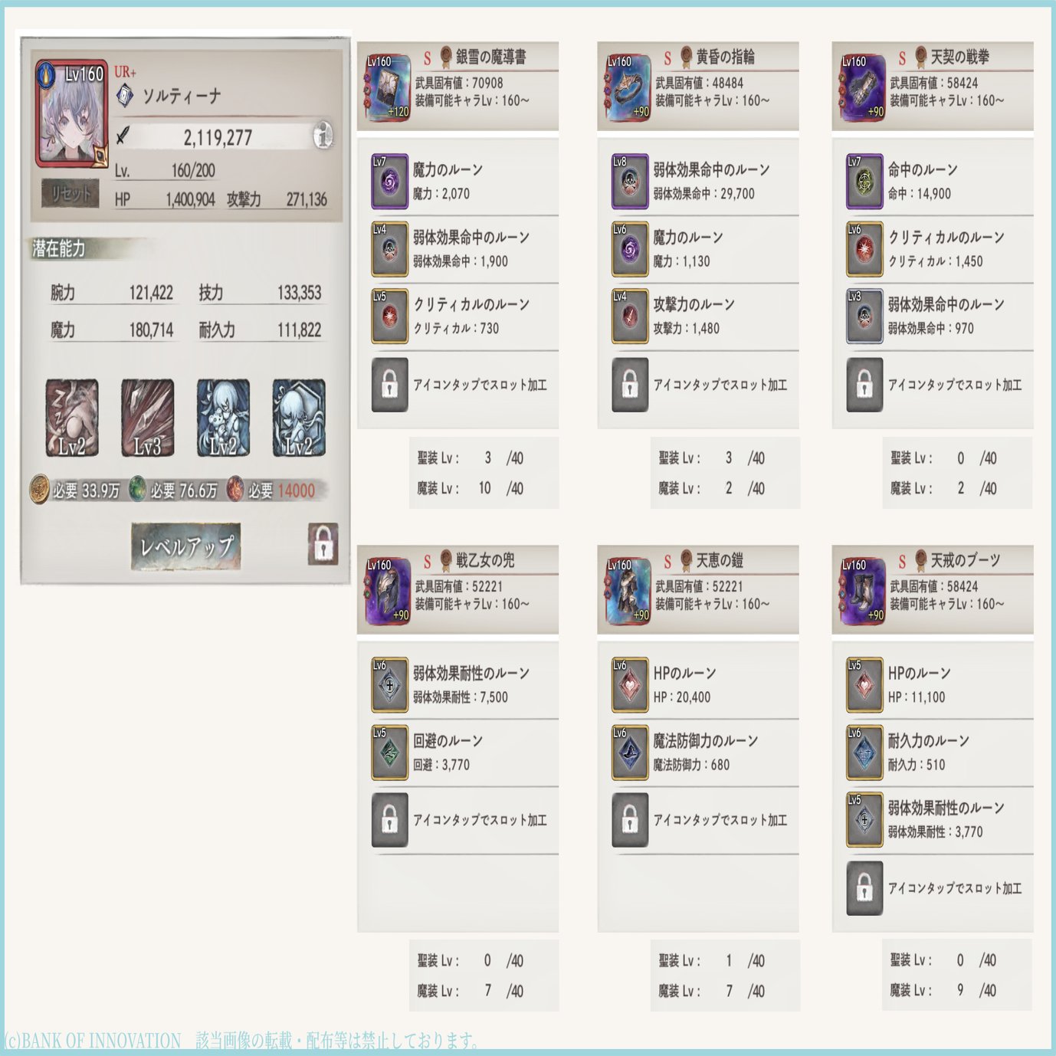Open the 天恵の鎧 armor icon
1056x1056 pixels.
(x=628, y=591)
